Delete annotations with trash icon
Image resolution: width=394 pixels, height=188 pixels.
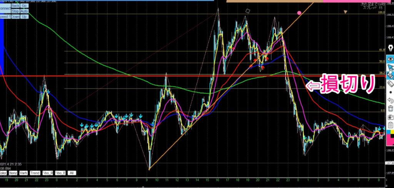(391, 109)
